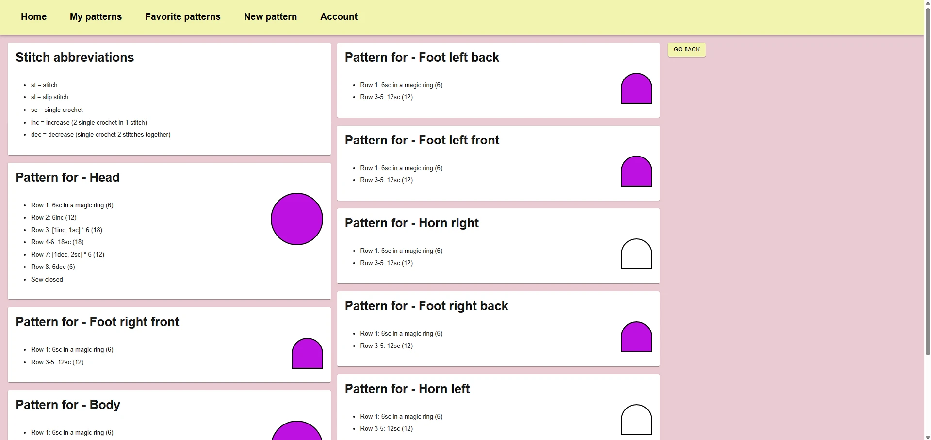The width and height of the screenshot is (931, 440).
Task: Open Favorite patterns
Action: click(183, 16)
